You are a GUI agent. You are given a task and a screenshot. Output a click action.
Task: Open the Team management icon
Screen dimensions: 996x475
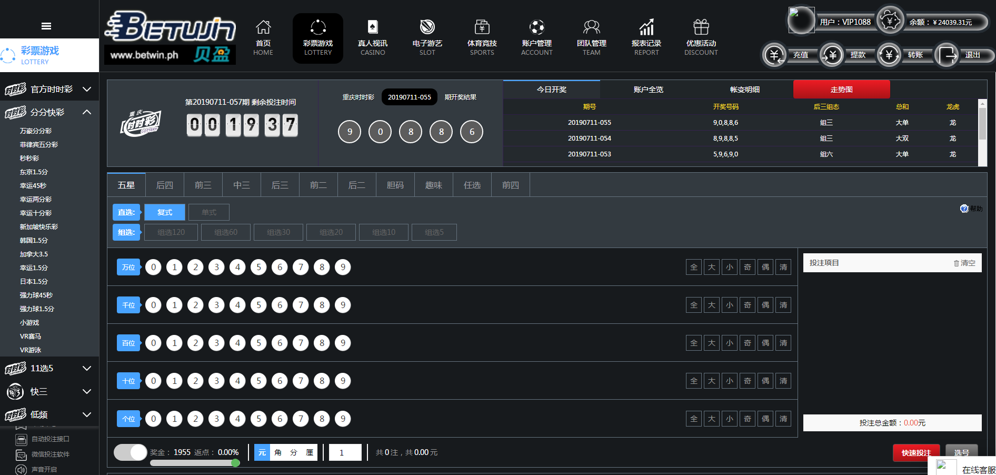tap(591, 27)
